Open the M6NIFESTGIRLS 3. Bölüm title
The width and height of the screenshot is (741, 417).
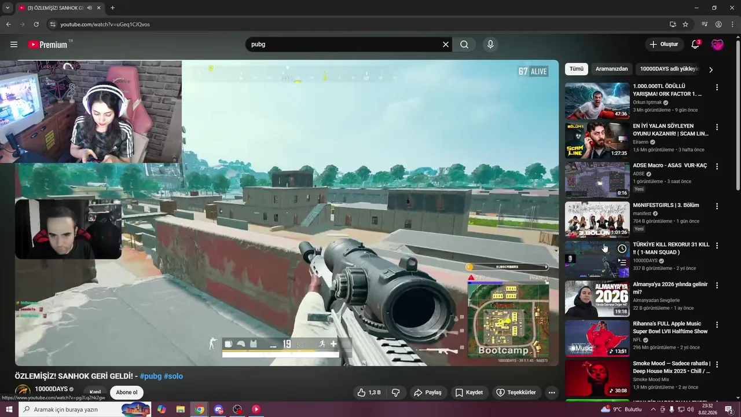point(666,205)
